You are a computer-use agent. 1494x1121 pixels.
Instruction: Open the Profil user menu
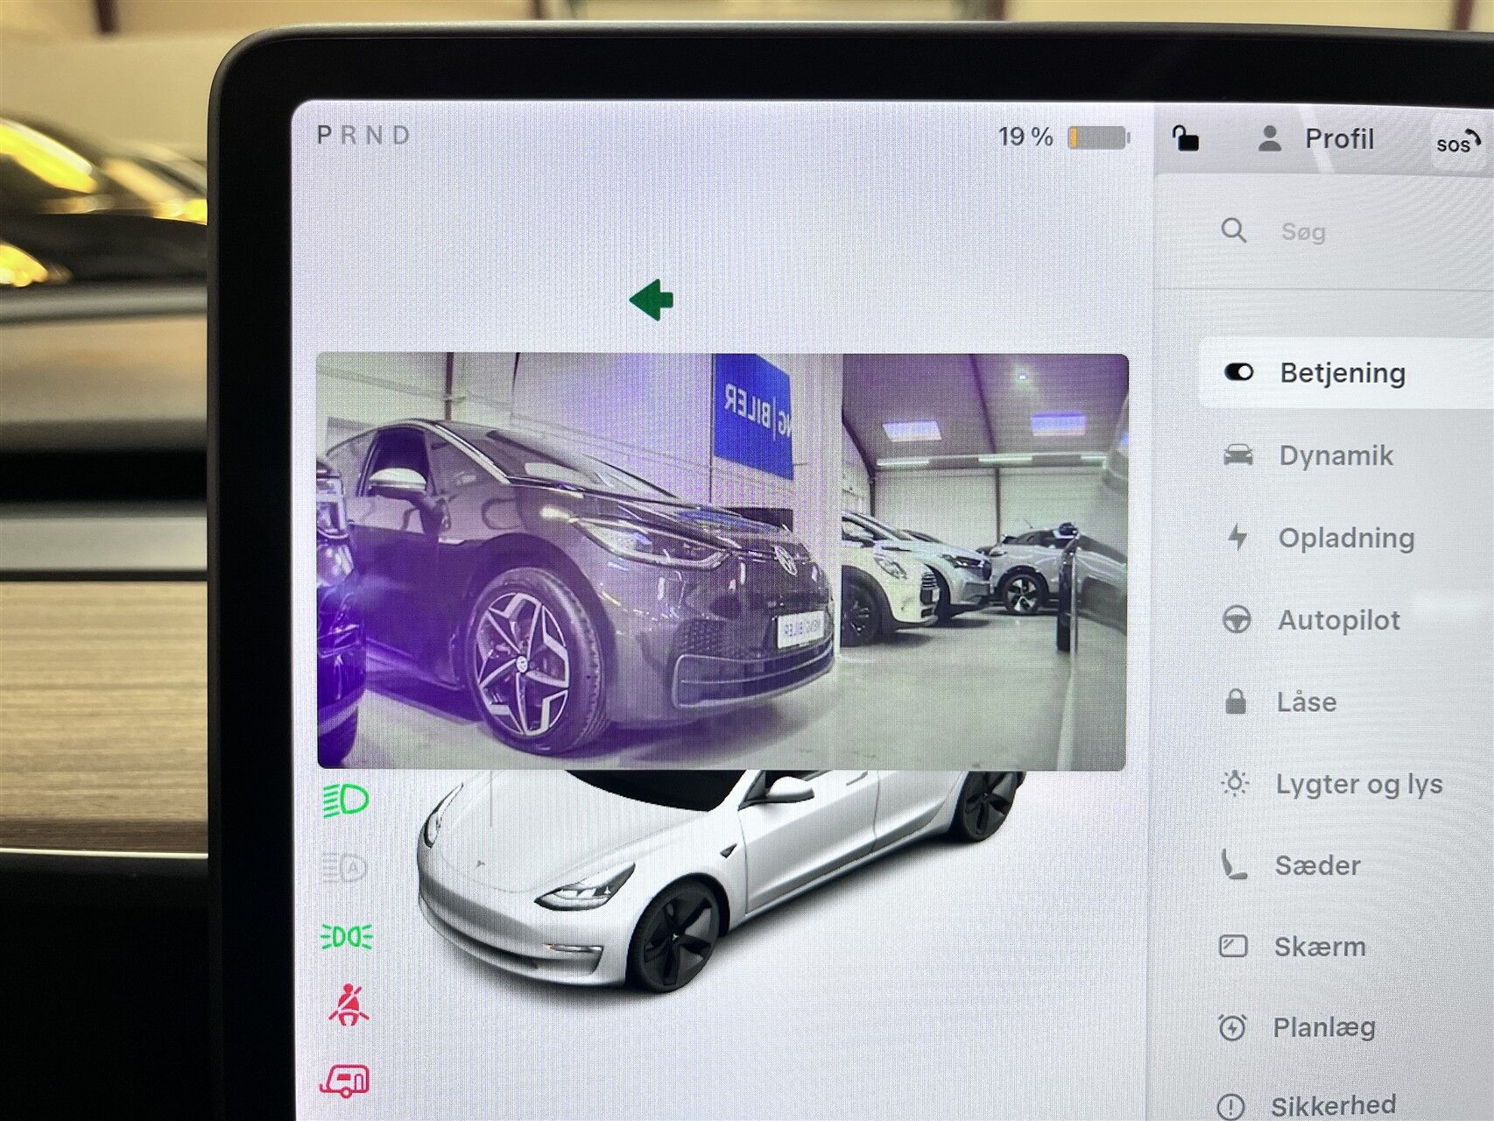pyautogui.click(x=1316, y=139)
